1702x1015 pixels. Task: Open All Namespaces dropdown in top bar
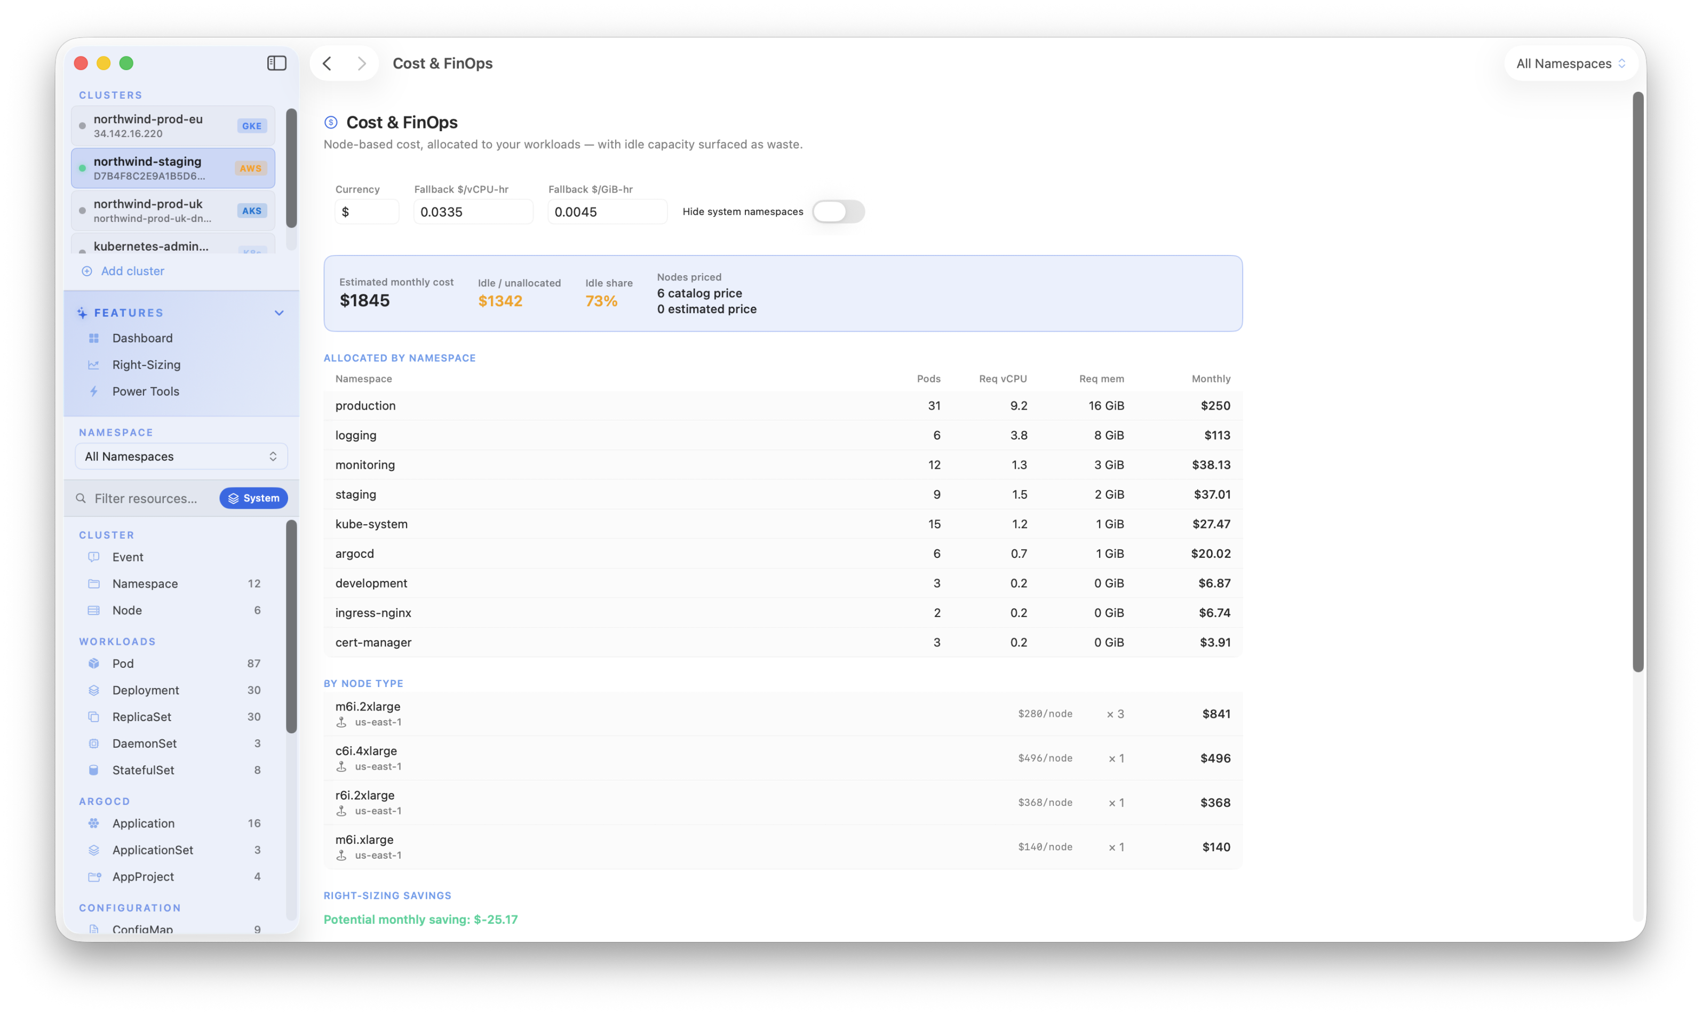tap(1570, 63)
